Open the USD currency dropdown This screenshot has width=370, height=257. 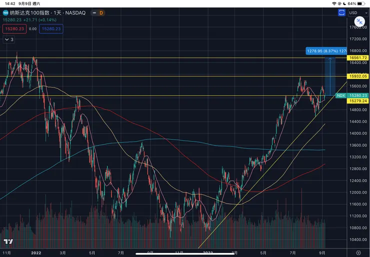click(x=358, y=12)
